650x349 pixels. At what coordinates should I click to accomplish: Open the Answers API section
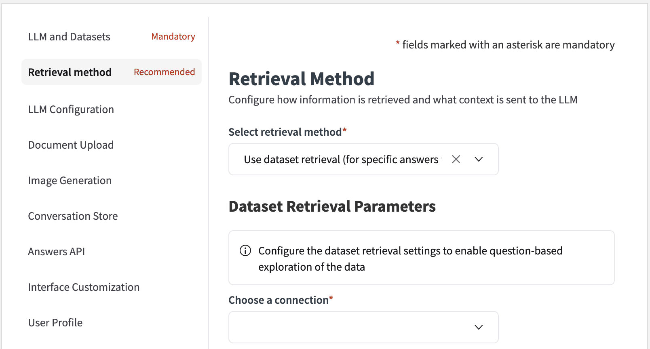(x=56, y=251)
